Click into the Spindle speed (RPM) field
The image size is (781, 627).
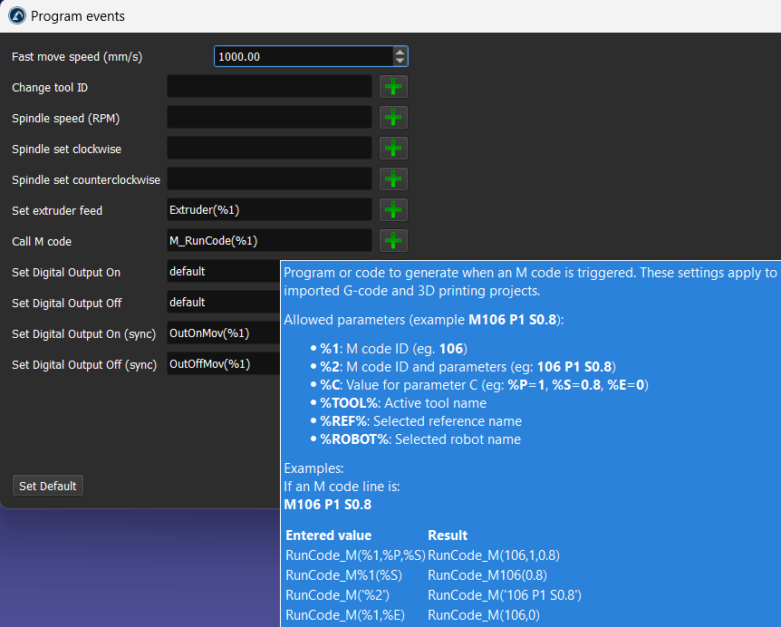(269, 118)
